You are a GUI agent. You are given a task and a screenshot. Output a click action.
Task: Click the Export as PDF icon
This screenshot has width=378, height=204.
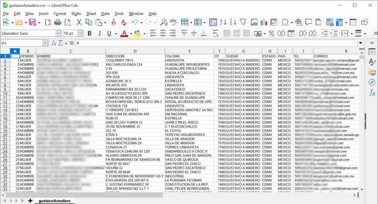pos(48,22)
